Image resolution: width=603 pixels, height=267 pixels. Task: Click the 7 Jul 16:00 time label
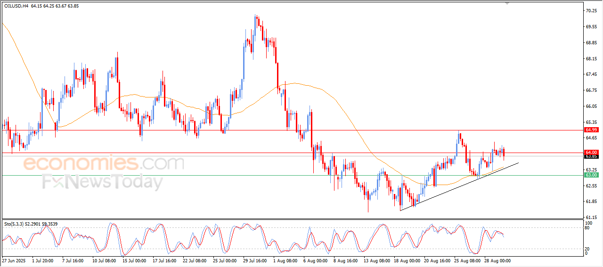click(x=73, y=260)
